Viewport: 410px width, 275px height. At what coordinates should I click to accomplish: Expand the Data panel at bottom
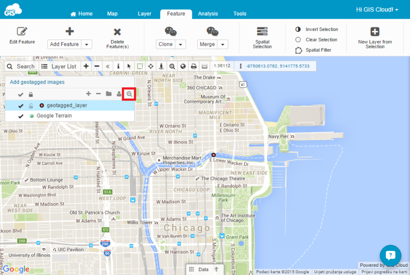click(205, 270)
